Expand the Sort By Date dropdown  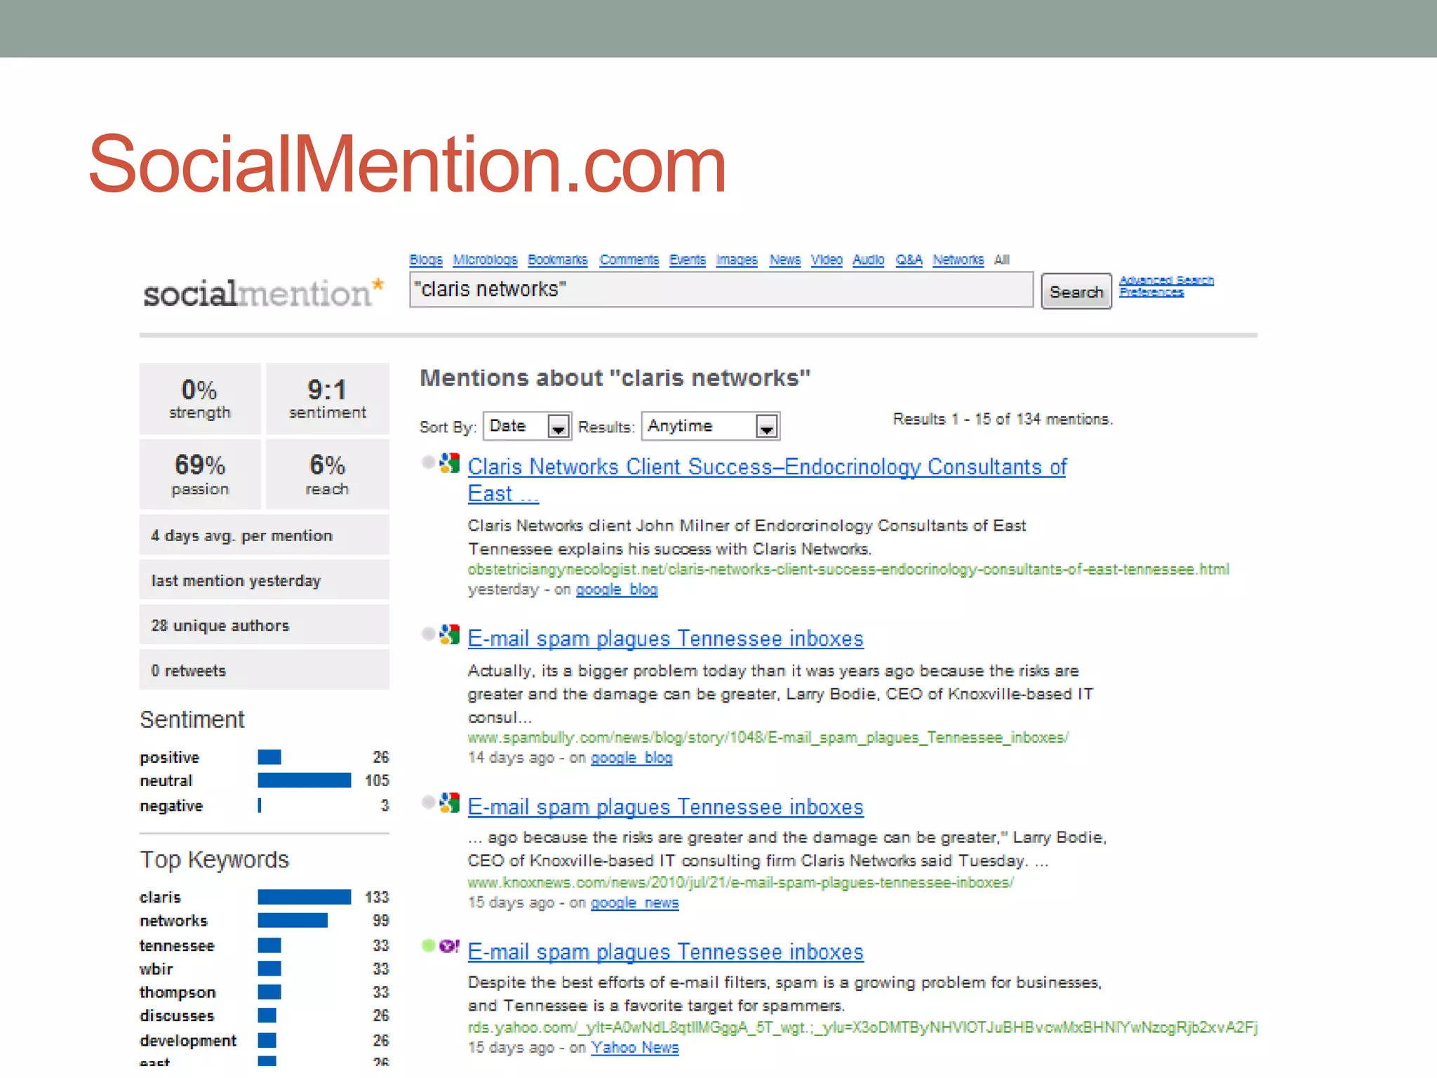pos(528,426)
